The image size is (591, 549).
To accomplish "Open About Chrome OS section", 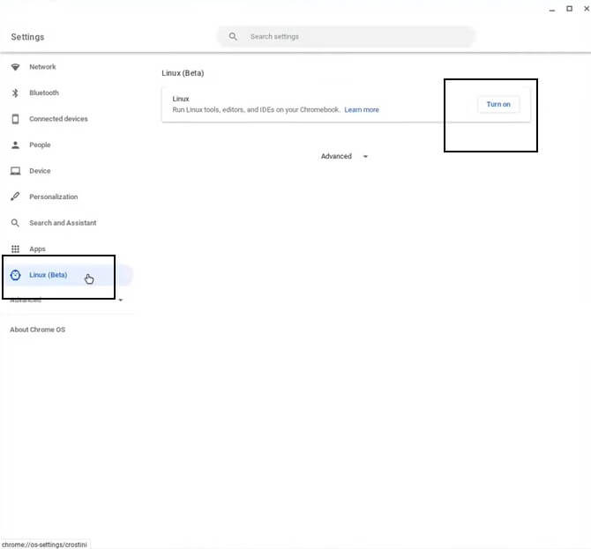I will 37,330.
